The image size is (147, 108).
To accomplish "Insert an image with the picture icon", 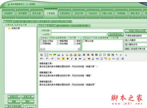I will coord(89,59).
